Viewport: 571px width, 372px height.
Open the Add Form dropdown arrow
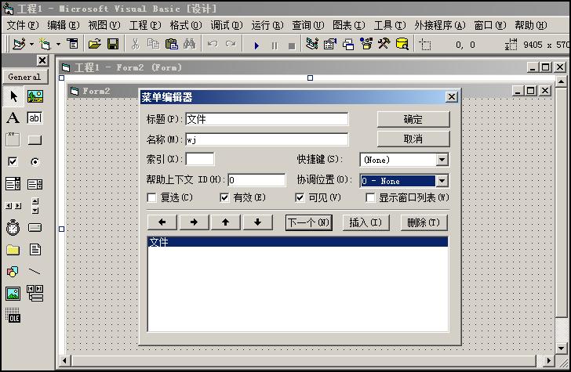coord(58,45)
